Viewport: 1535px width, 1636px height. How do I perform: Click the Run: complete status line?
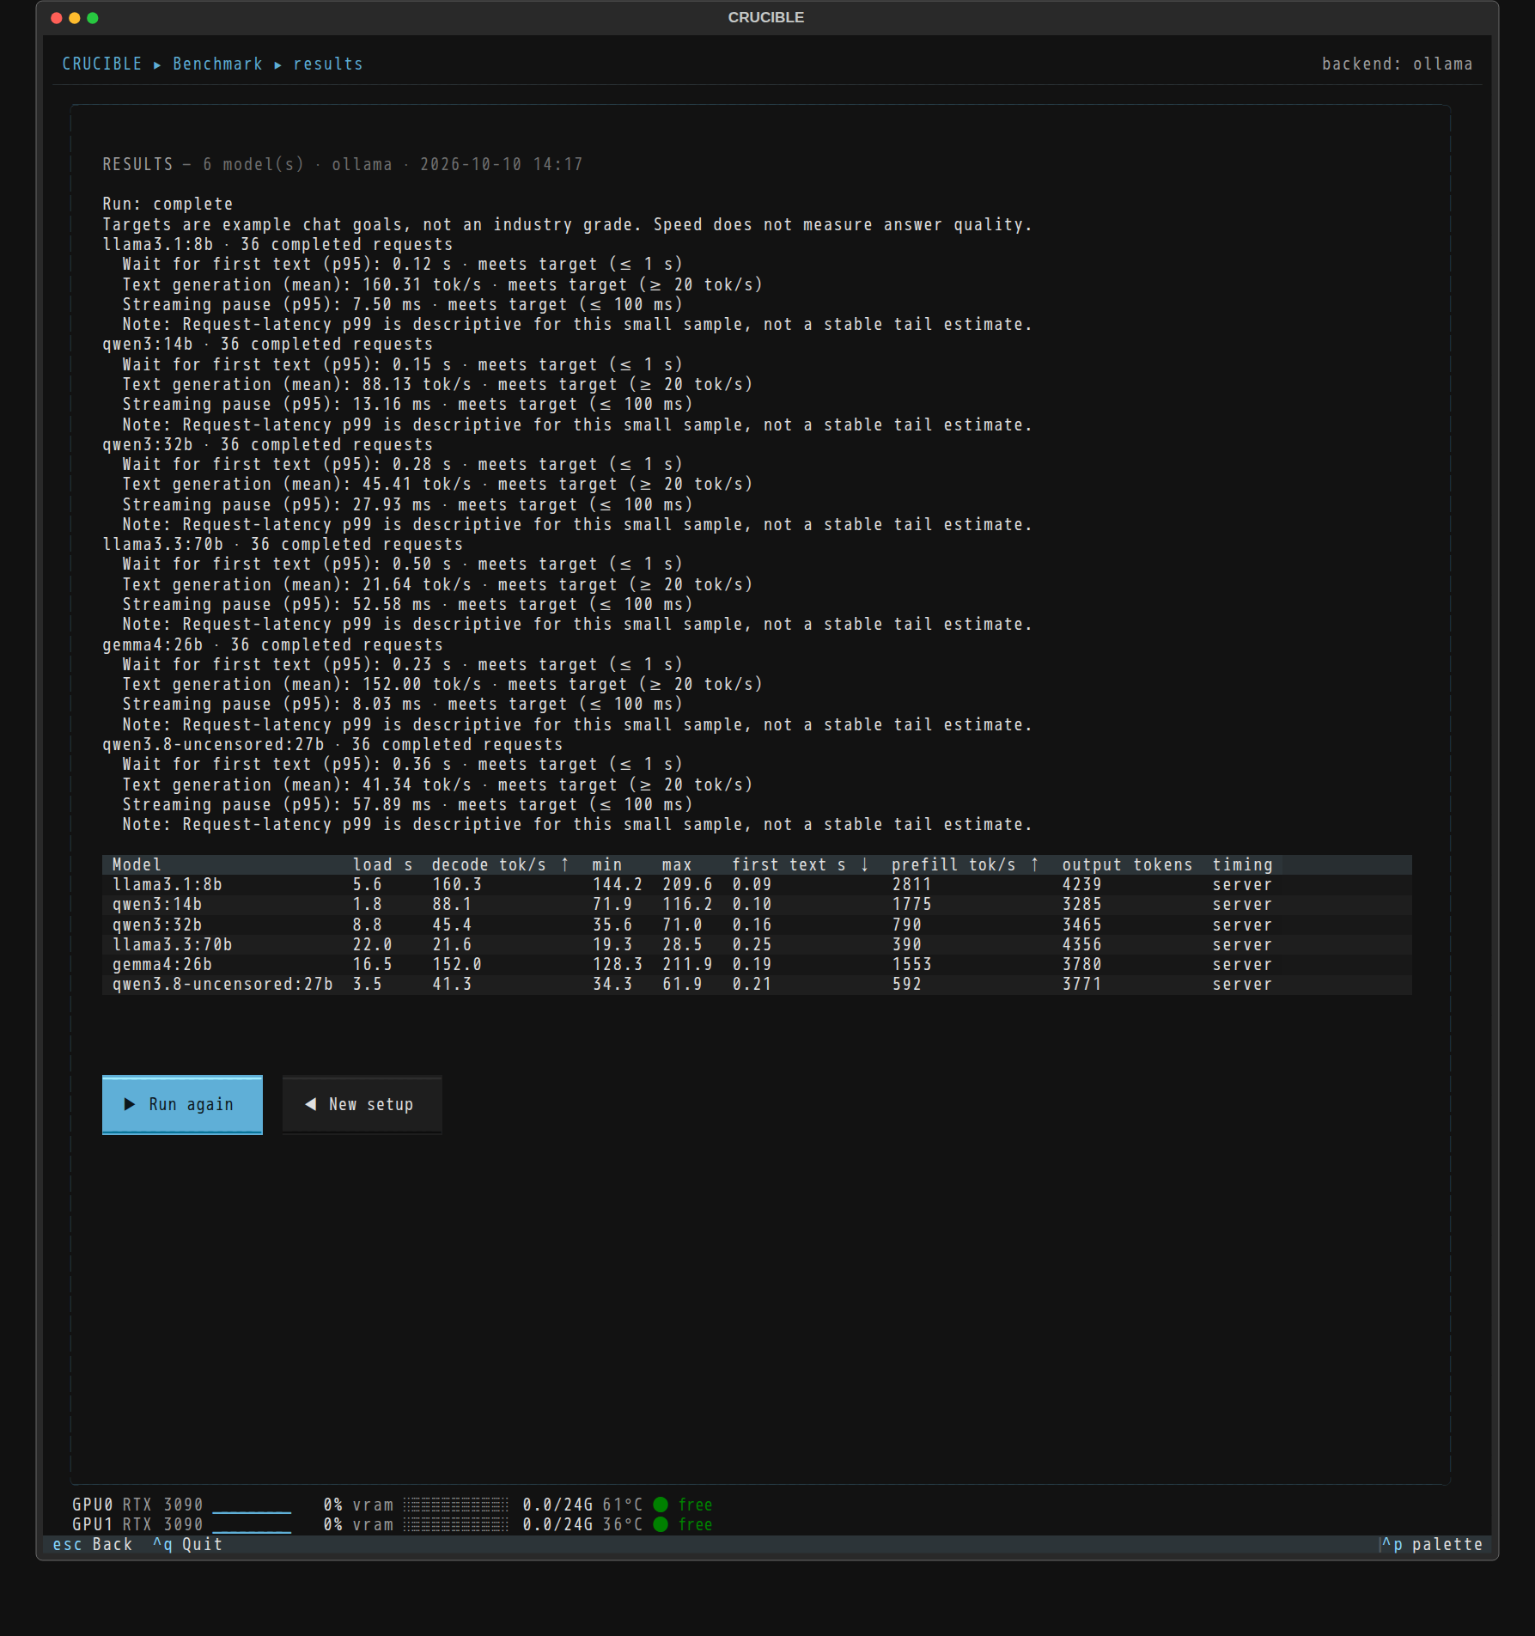(168, 204)
